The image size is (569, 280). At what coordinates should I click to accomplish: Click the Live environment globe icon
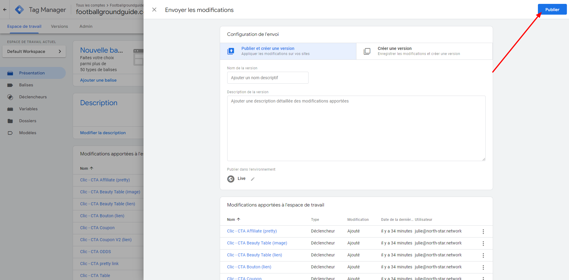[231, 179]
